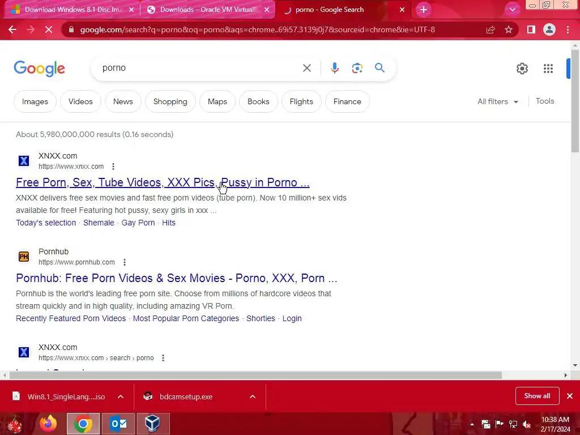Click the address bar URL
The width and height of the screenshot is (580, 435).
click(258, 29)
